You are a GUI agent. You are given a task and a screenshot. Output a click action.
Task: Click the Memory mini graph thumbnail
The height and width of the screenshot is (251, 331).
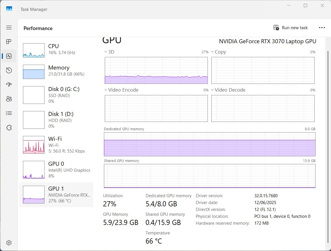[34, 72]
